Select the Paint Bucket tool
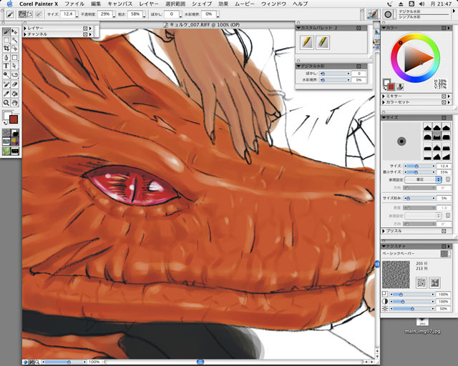Viewport: 458px width, 366px height. pyautogui.click(x=14, y=94)
